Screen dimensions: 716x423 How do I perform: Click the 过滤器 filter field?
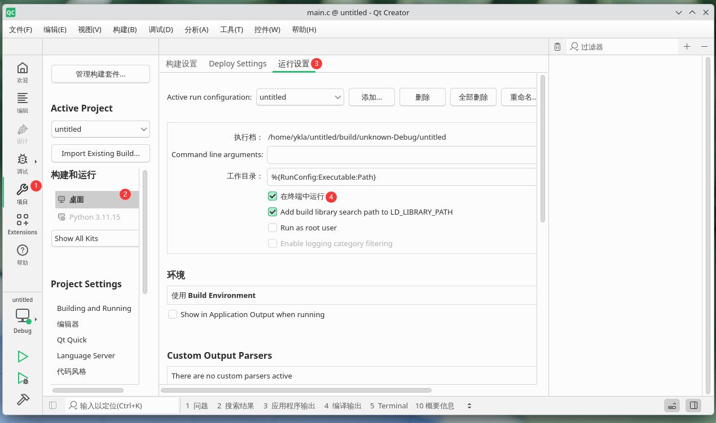(622, 47)
